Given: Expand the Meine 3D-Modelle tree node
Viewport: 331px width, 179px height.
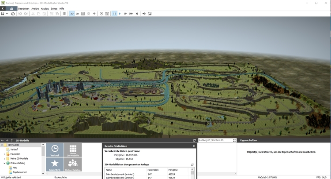Looking at the screenshot, I should pyautogui.click(x=4, y=159).
